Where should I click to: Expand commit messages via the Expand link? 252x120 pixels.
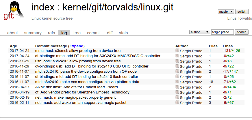coord(76,46)
